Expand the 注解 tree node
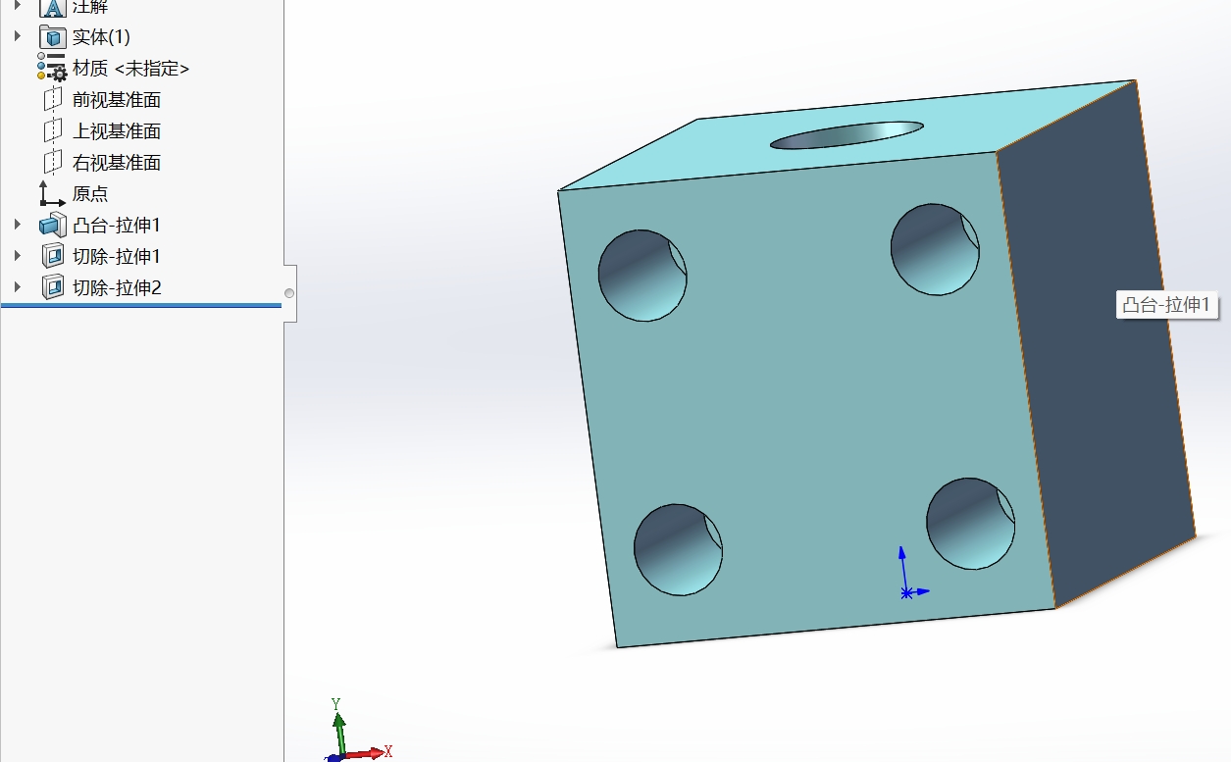Screen dimensions: 1231x762 pyautogui.click(x=17, y=6)
